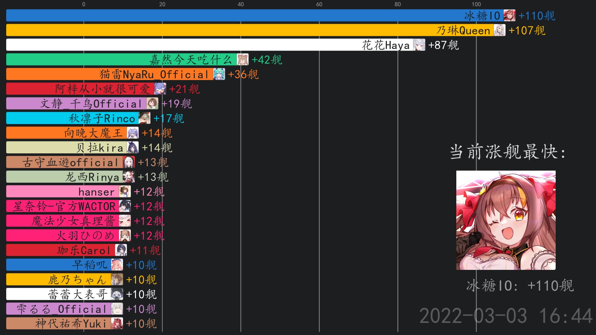596x335 pixels.
Task: Click the hanser name label
Action: coord(97,192)
